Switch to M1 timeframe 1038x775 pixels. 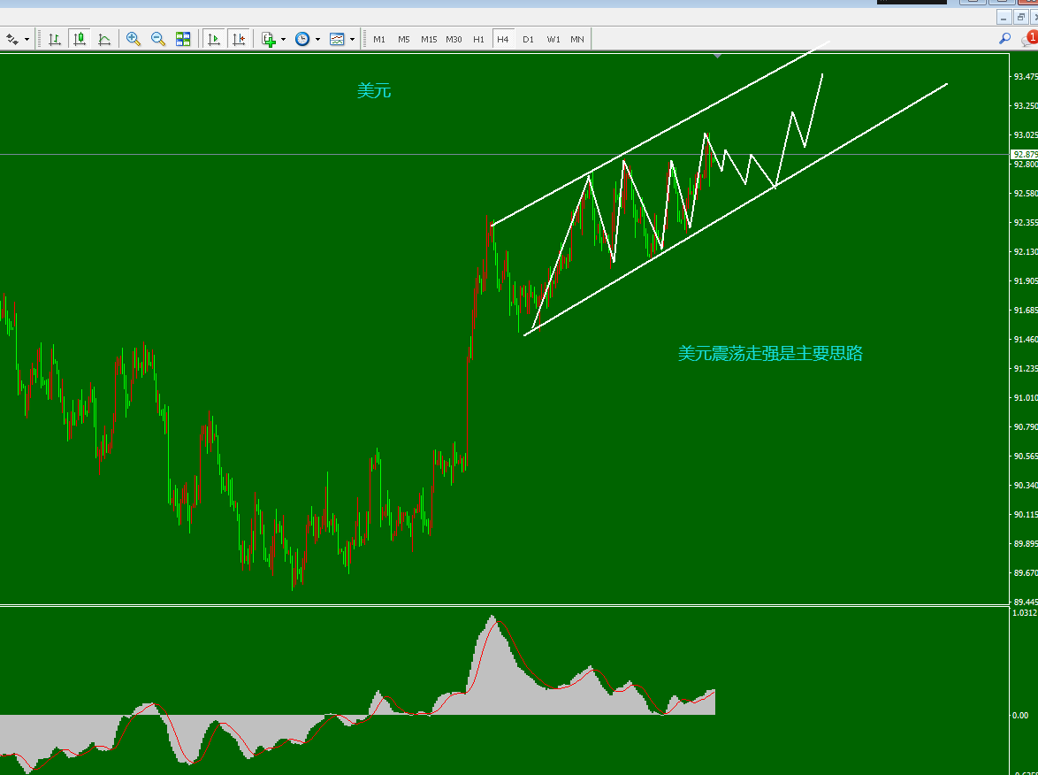coord(379,39)
